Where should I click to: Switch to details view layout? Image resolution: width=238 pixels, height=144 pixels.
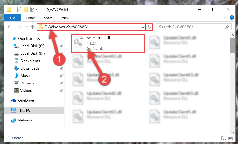[224, 138]
